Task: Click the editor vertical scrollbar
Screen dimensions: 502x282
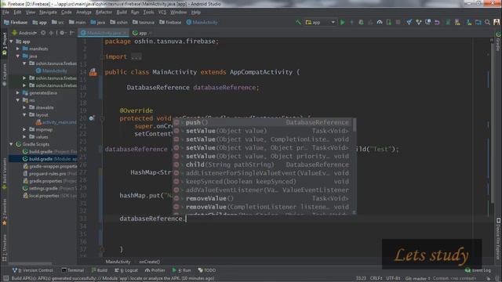Action: pos(492,123)
